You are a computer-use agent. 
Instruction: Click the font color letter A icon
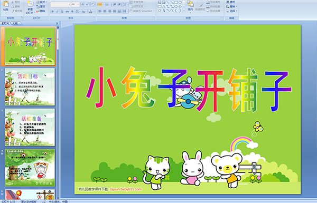pyautogui.click(x=90, y=12)
